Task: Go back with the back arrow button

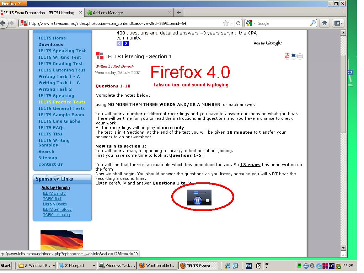Action: (3, 23)
